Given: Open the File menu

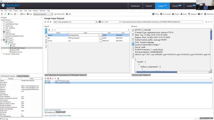Looking at the screenshot, I should tap(2, 11).
